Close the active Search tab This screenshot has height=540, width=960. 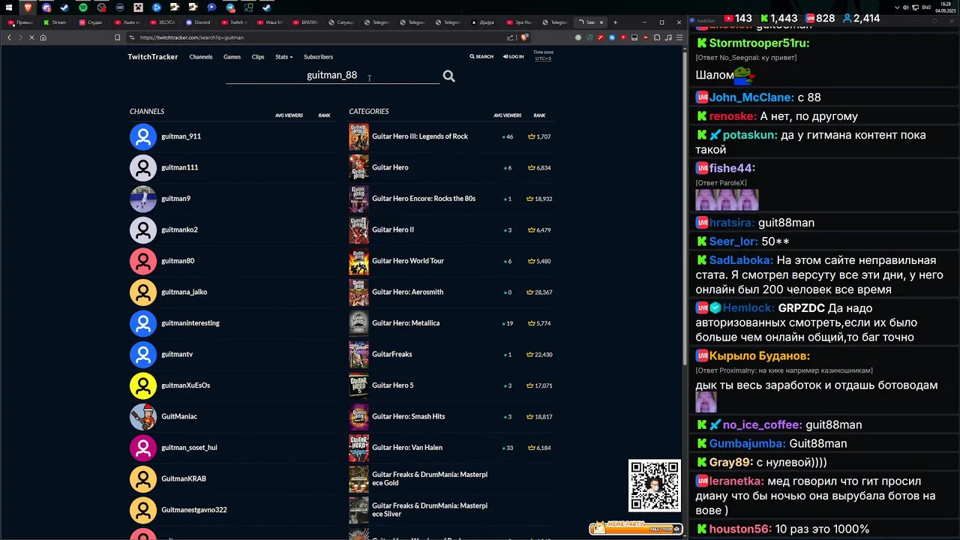[x=601, y=22]
